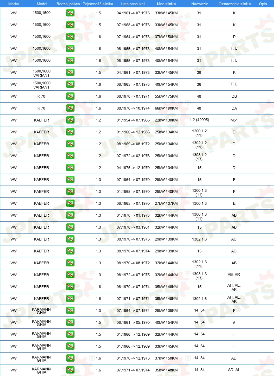Click fuel icon in KAEFER 1302 1.2 (11) row
This screenshot has height=376, width=274.
click(x=70, y=144)
